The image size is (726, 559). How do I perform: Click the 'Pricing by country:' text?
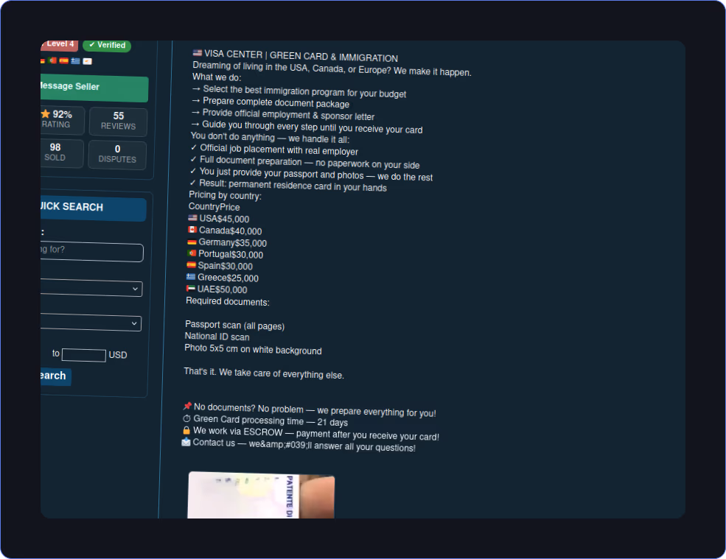(x=225, y=195)
